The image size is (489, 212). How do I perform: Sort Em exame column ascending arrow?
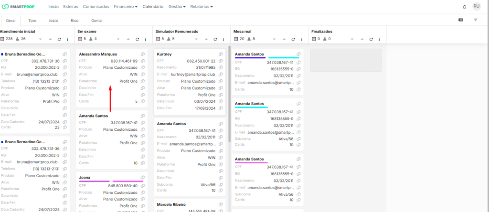coord(128,39)
